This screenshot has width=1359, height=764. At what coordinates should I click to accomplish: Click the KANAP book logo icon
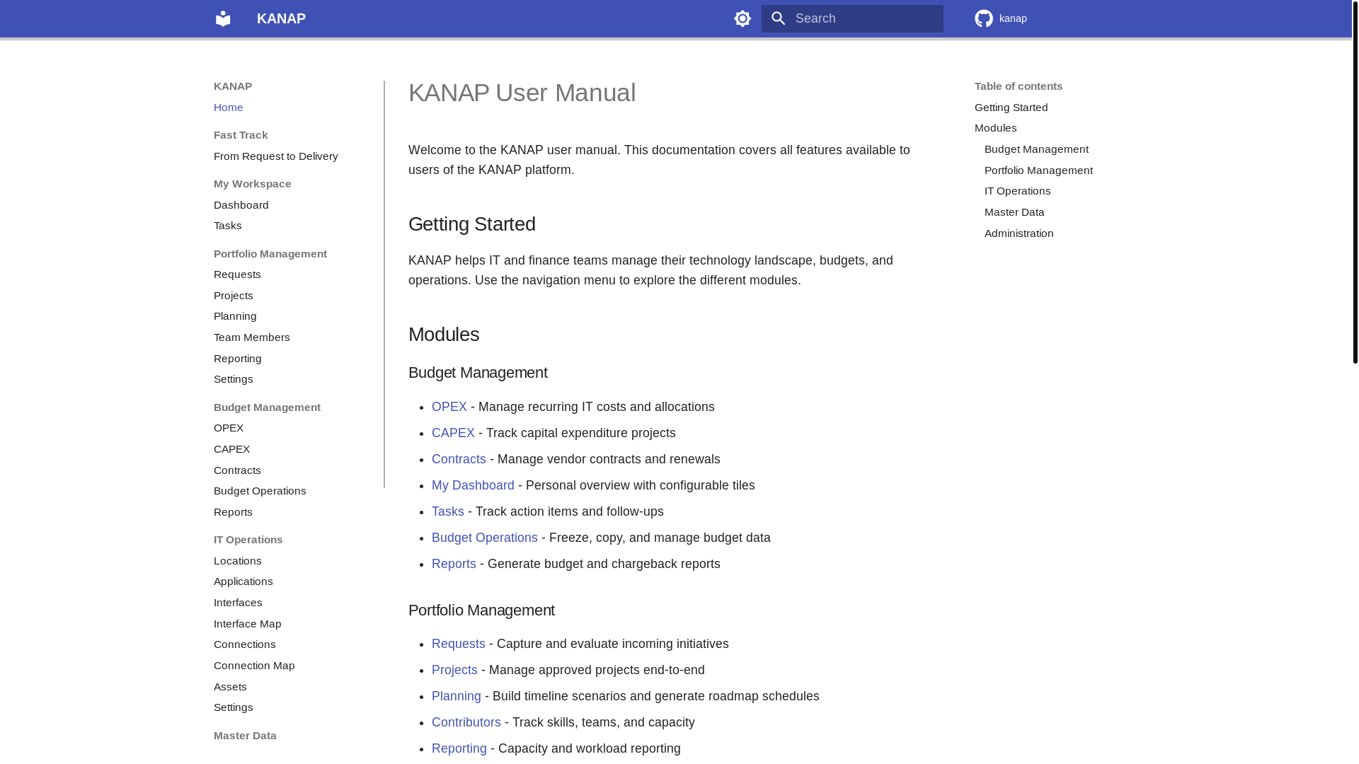pyautogui.click(x=223, y=18)
